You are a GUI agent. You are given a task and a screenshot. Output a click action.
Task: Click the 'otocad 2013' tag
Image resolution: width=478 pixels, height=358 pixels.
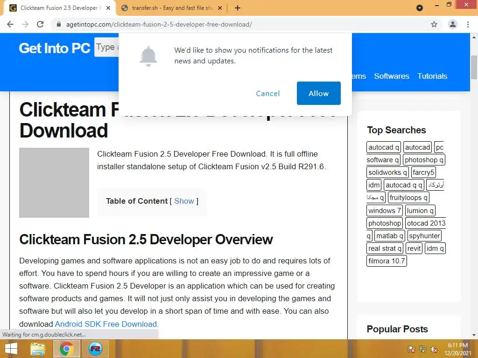point(426,223)
